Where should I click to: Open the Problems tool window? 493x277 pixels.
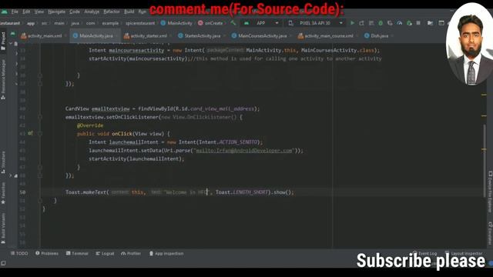pos(47,253)
